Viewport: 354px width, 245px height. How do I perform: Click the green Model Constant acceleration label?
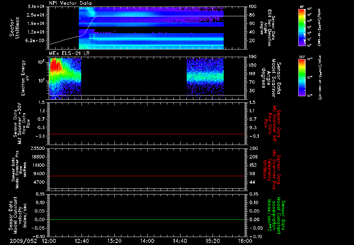(x=276, y=216)
